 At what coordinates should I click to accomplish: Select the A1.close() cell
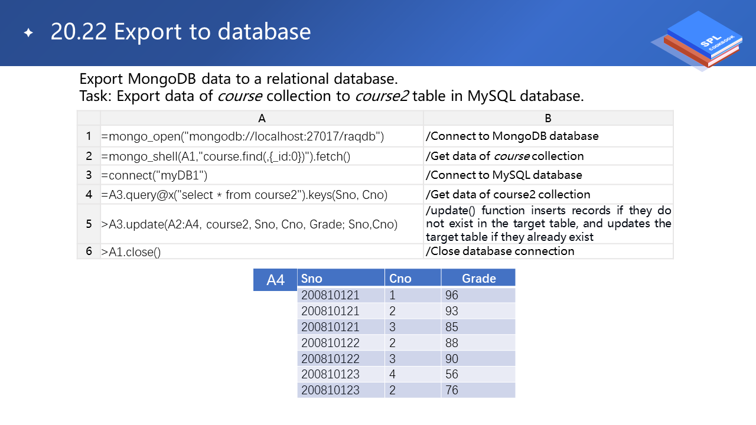[x=131, y=251]
